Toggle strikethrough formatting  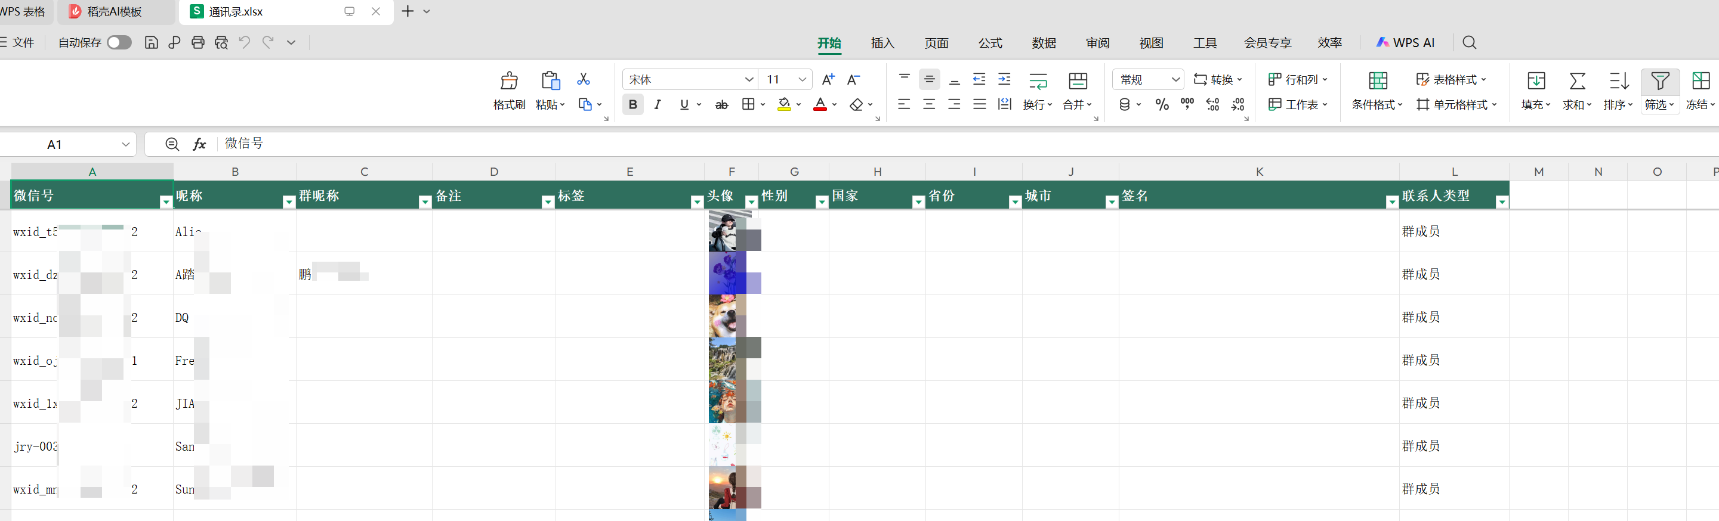click(721, 104)
